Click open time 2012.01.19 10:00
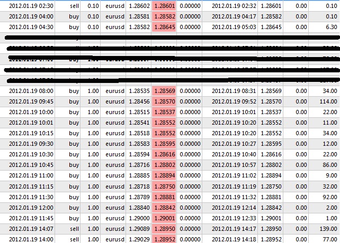This screenshot has width=340, height=243. click(31, 112)
